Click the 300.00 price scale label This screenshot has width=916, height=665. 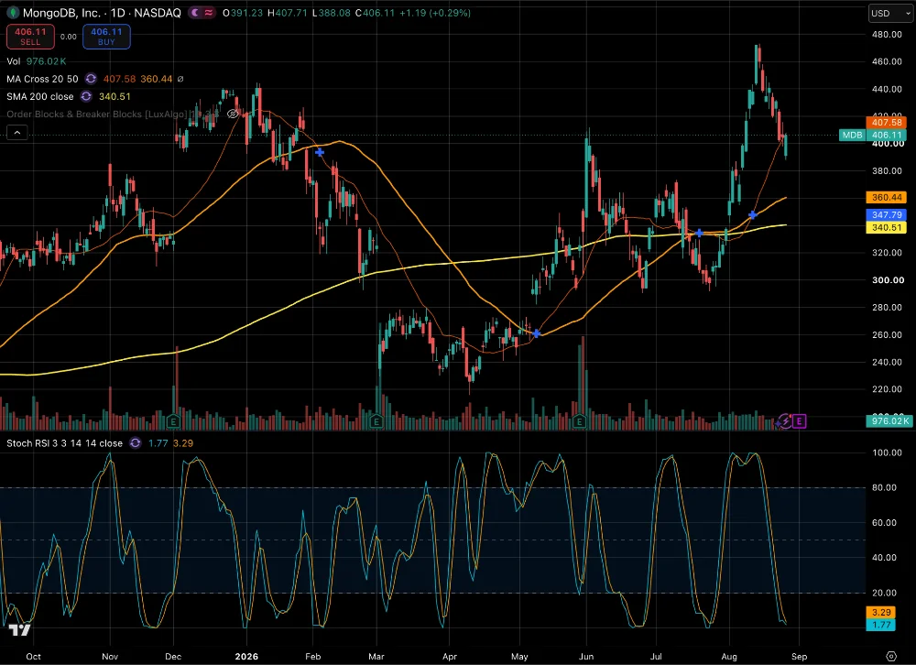(887, 280)
